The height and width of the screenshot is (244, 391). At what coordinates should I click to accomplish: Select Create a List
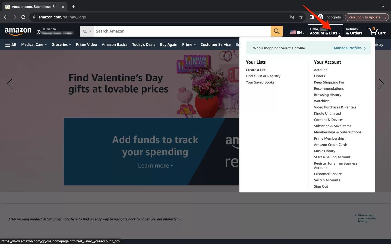pyautogui.click(x=256, y=70)
